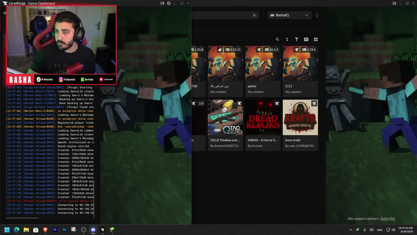Click the microphone icon in system tray
The height and width of the screenshot is (235, 417).
[x=365, y=230]
